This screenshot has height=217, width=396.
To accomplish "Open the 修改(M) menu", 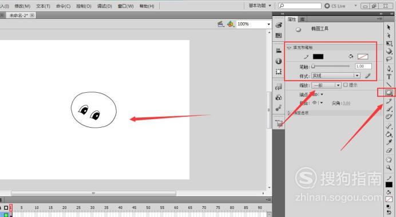I will (x=22, y=6).
